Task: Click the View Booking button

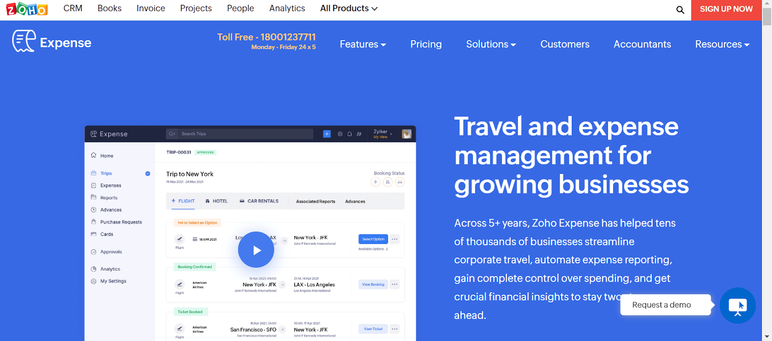Action: pos(373,284)
